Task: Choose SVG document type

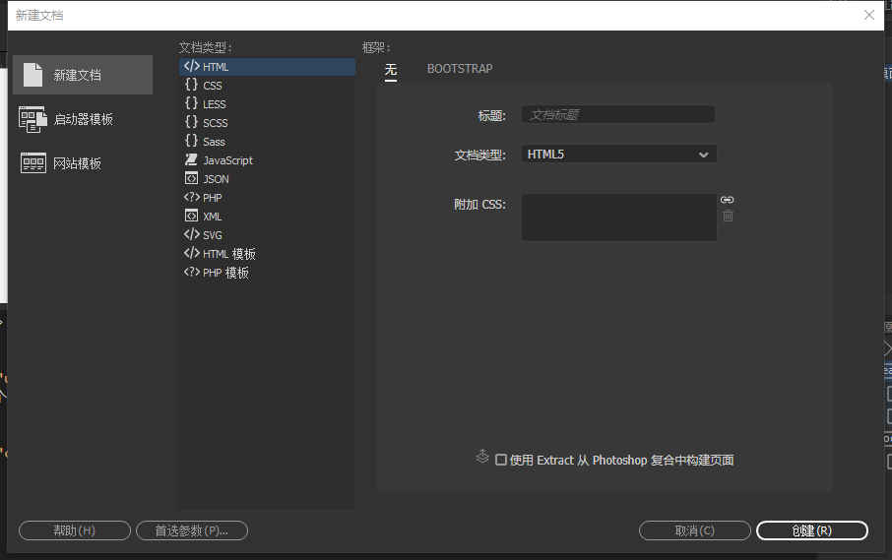Action: 267,235
